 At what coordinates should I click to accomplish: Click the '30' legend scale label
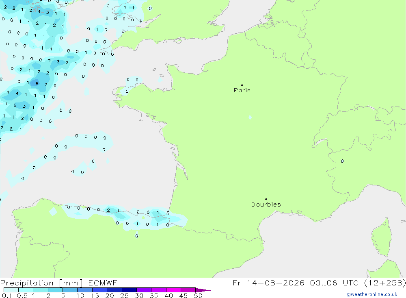click(x=139, y=296)
